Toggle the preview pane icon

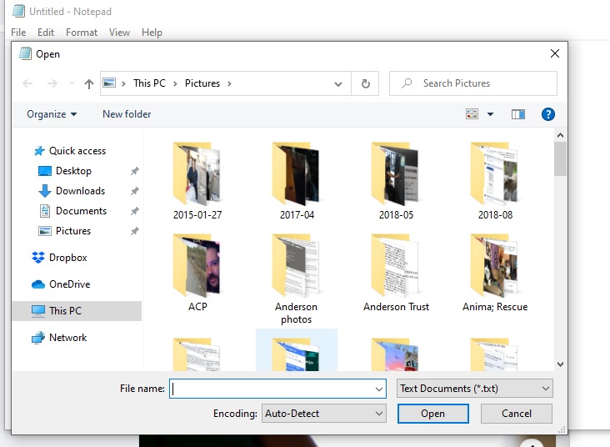click(x=517, y=114)
